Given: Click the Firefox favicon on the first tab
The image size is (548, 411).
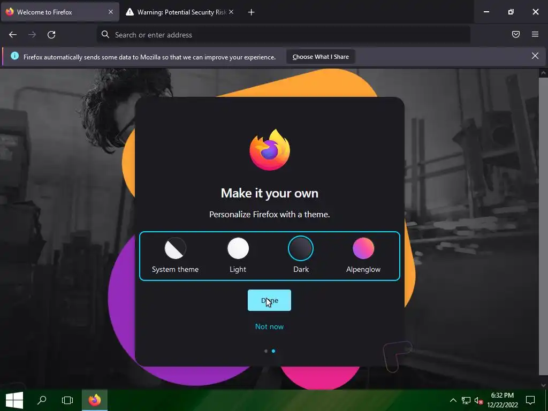Looking at the screenshot, I should [x=10, y=12].
